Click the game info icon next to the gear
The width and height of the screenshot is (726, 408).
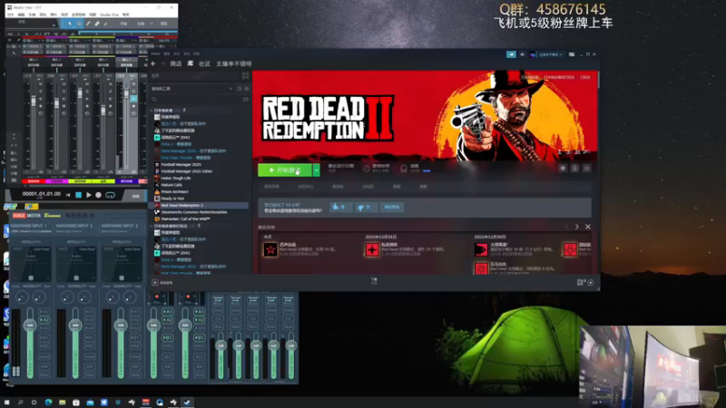coord(574,169)
